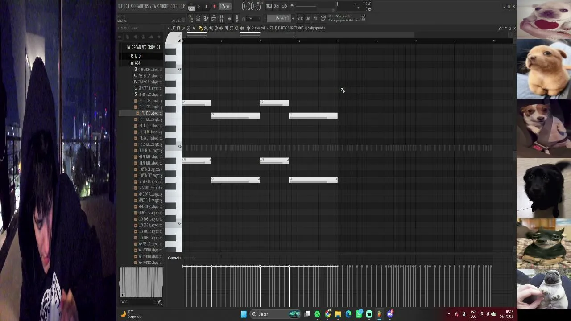
Task: Click the Stamp chord tool in piano roll
Action: coord(188,28)
